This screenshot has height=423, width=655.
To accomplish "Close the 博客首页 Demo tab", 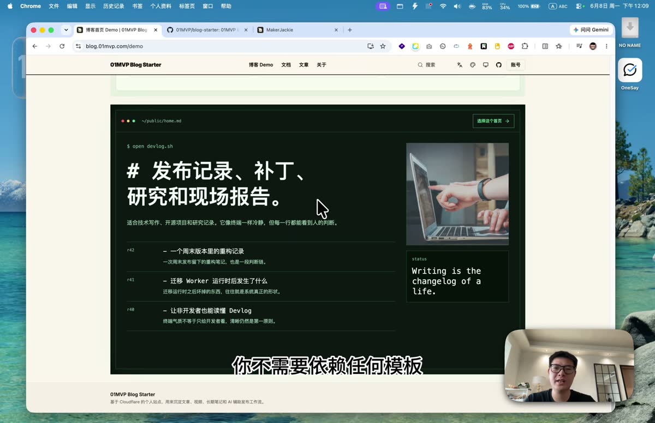I will 156,30.
